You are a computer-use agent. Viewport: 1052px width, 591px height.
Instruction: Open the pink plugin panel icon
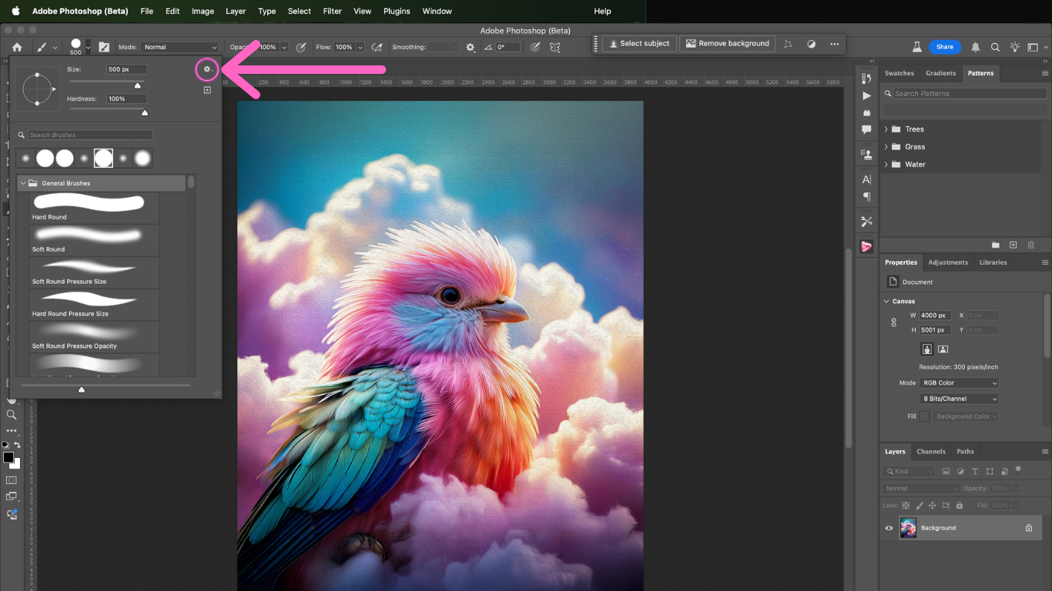click(x=866, y=246)
